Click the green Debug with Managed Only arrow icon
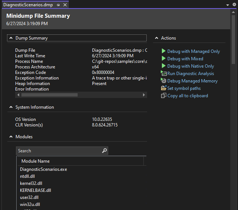238x210 pixels. 164,51
